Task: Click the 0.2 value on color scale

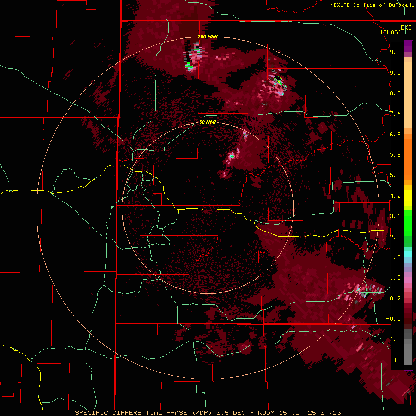Action: 395,299
